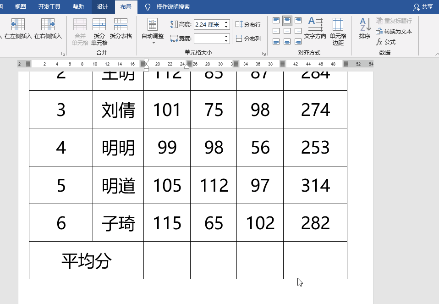Click the cell containing 明道

(118, 185)
